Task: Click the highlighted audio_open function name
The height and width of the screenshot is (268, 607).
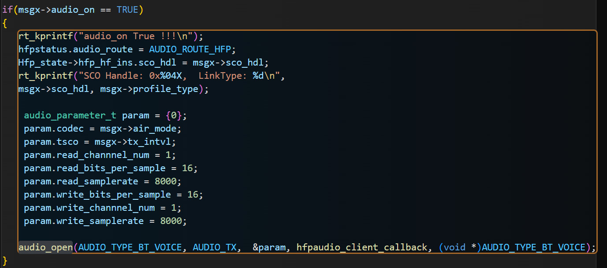Action: 45,247
